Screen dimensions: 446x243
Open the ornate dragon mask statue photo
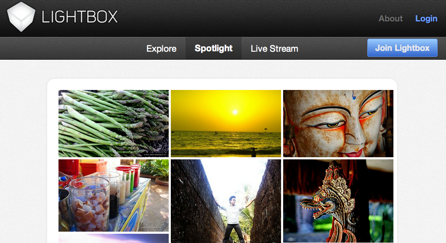(338, 201)
